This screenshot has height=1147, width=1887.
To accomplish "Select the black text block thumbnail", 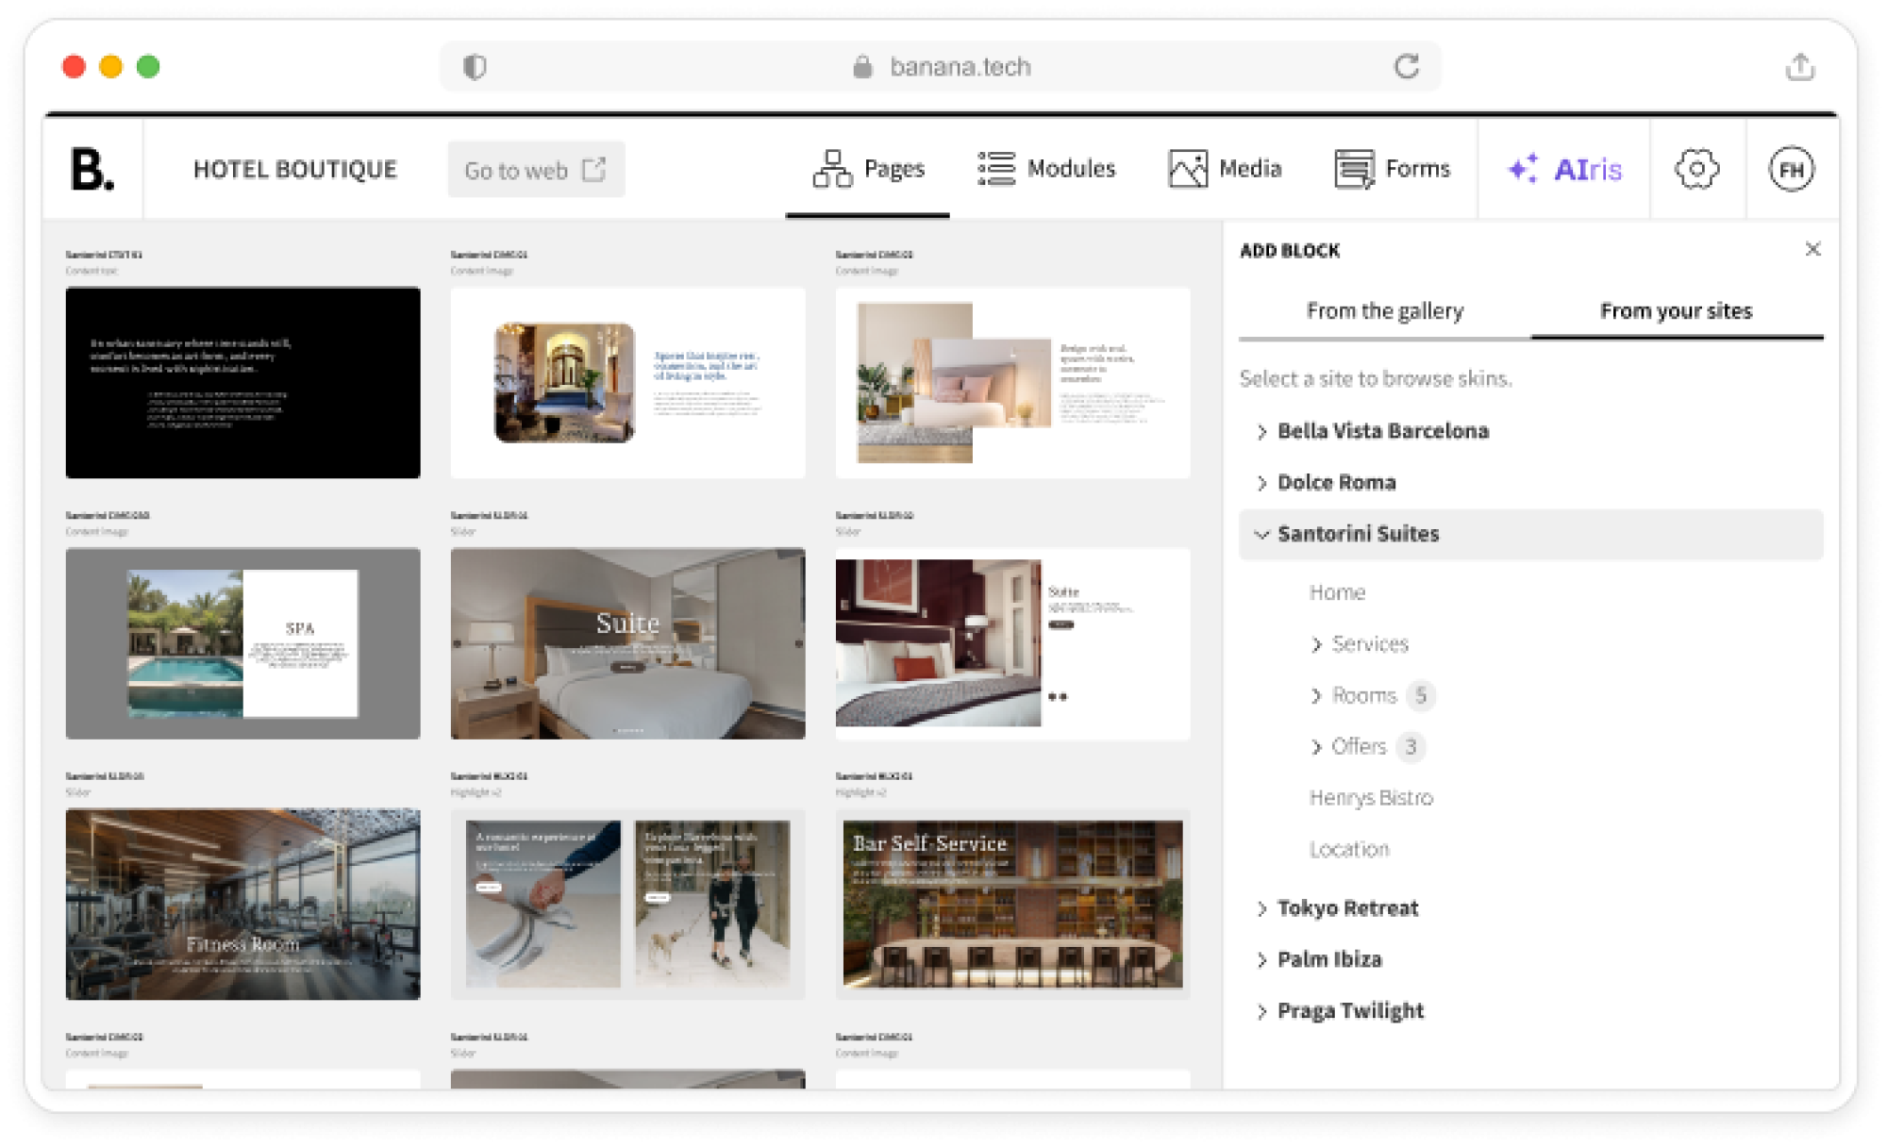I will (242, 382).
